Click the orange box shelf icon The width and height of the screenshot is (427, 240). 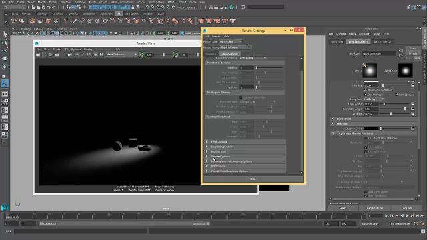(48, 21)
